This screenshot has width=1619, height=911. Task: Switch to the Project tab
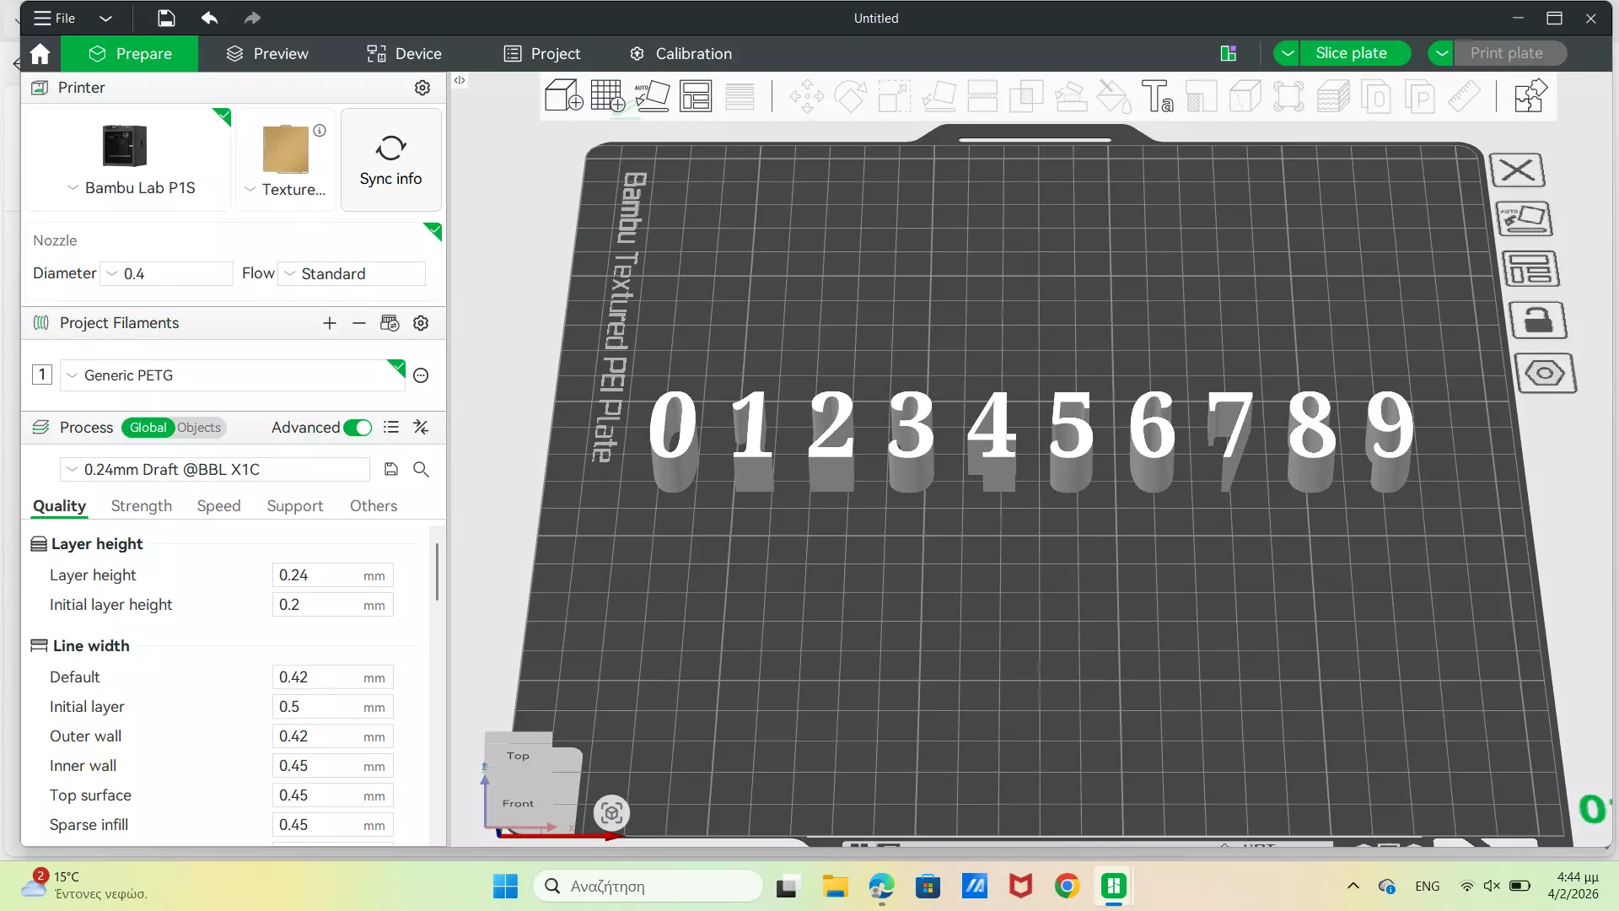542,53
